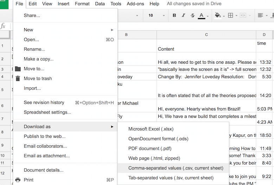Toggle bold formatting in the toolbar
The width and height of the screenshot is (274, 185).
(174, 15)
